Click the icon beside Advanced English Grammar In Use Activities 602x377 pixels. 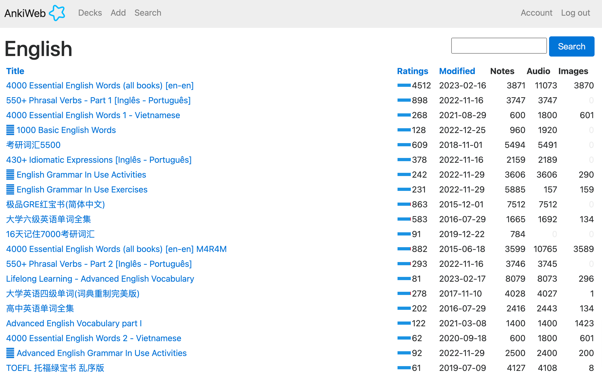[10, 353]
